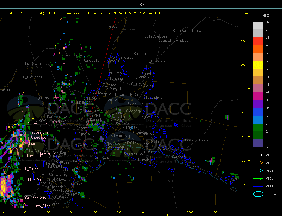The height and width of the screenshot is (216, 282).
Task: Click the 'Capdevila' map label
Action: pyautogui.click(x=93, y=61)
